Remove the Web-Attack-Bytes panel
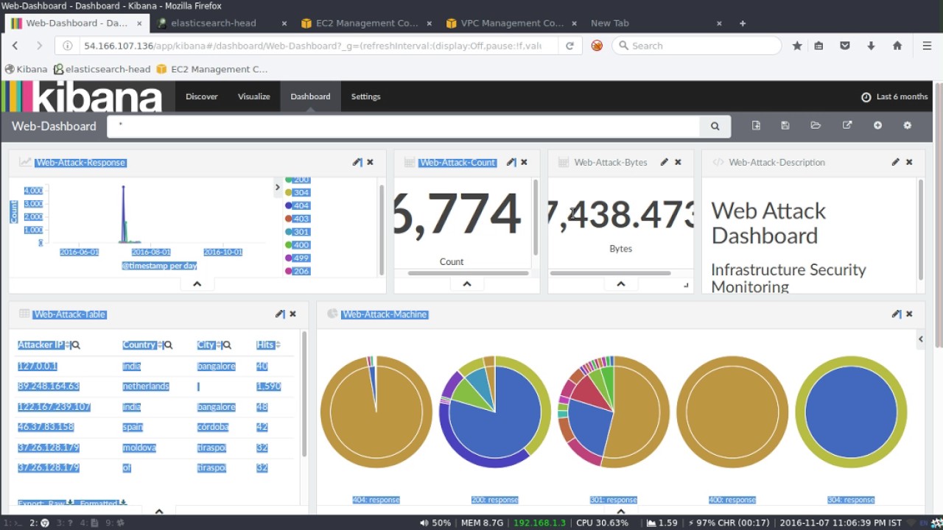943x530 pixels. click(x=678, y=162)
